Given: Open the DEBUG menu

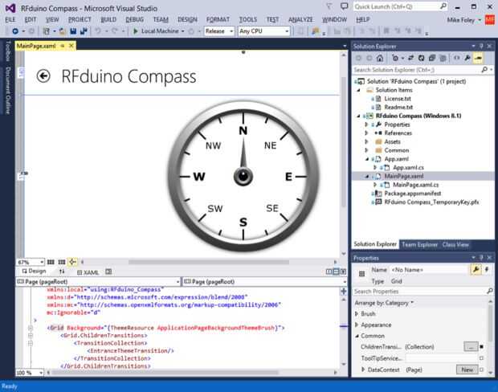Looking at the screenshot, I should (135, 20).
